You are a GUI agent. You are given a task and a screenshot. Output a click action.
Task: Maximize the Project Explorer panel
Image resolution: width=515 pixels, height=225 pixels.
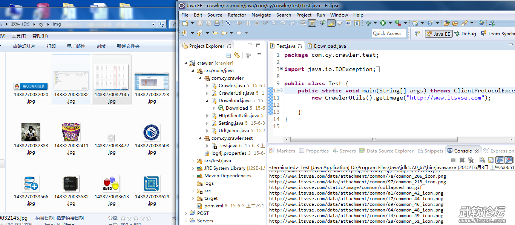click(258, 45)
